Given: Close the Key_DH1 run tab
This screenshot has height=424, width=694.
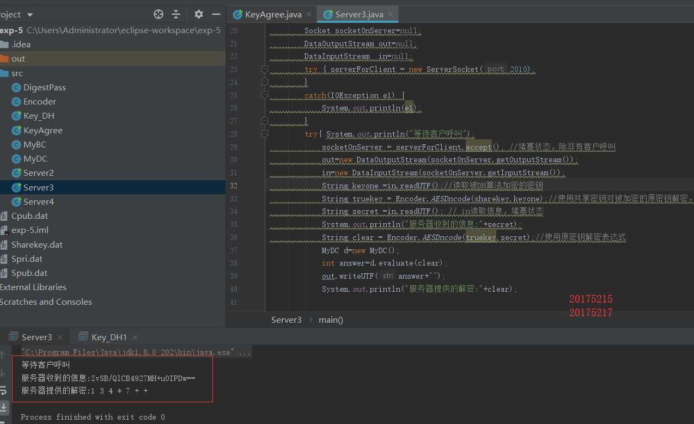Looking at the screenshot, I should pos(135,337).
